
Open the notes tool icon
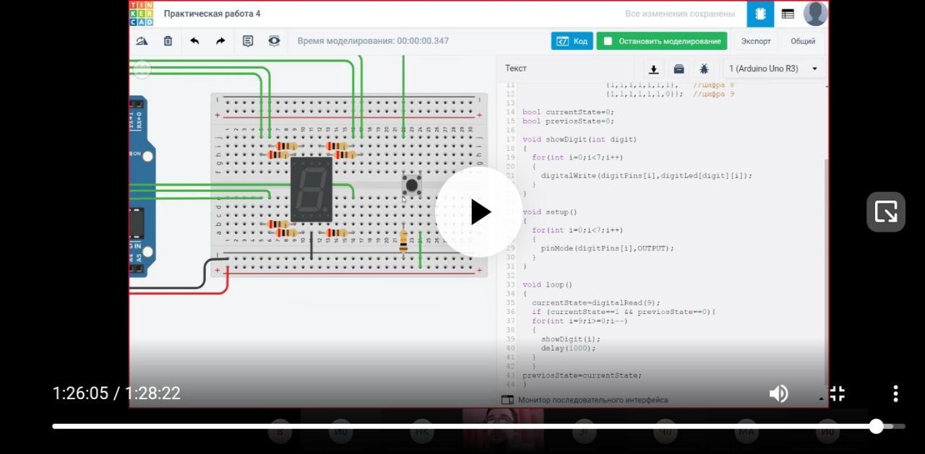tap(248, 41)
